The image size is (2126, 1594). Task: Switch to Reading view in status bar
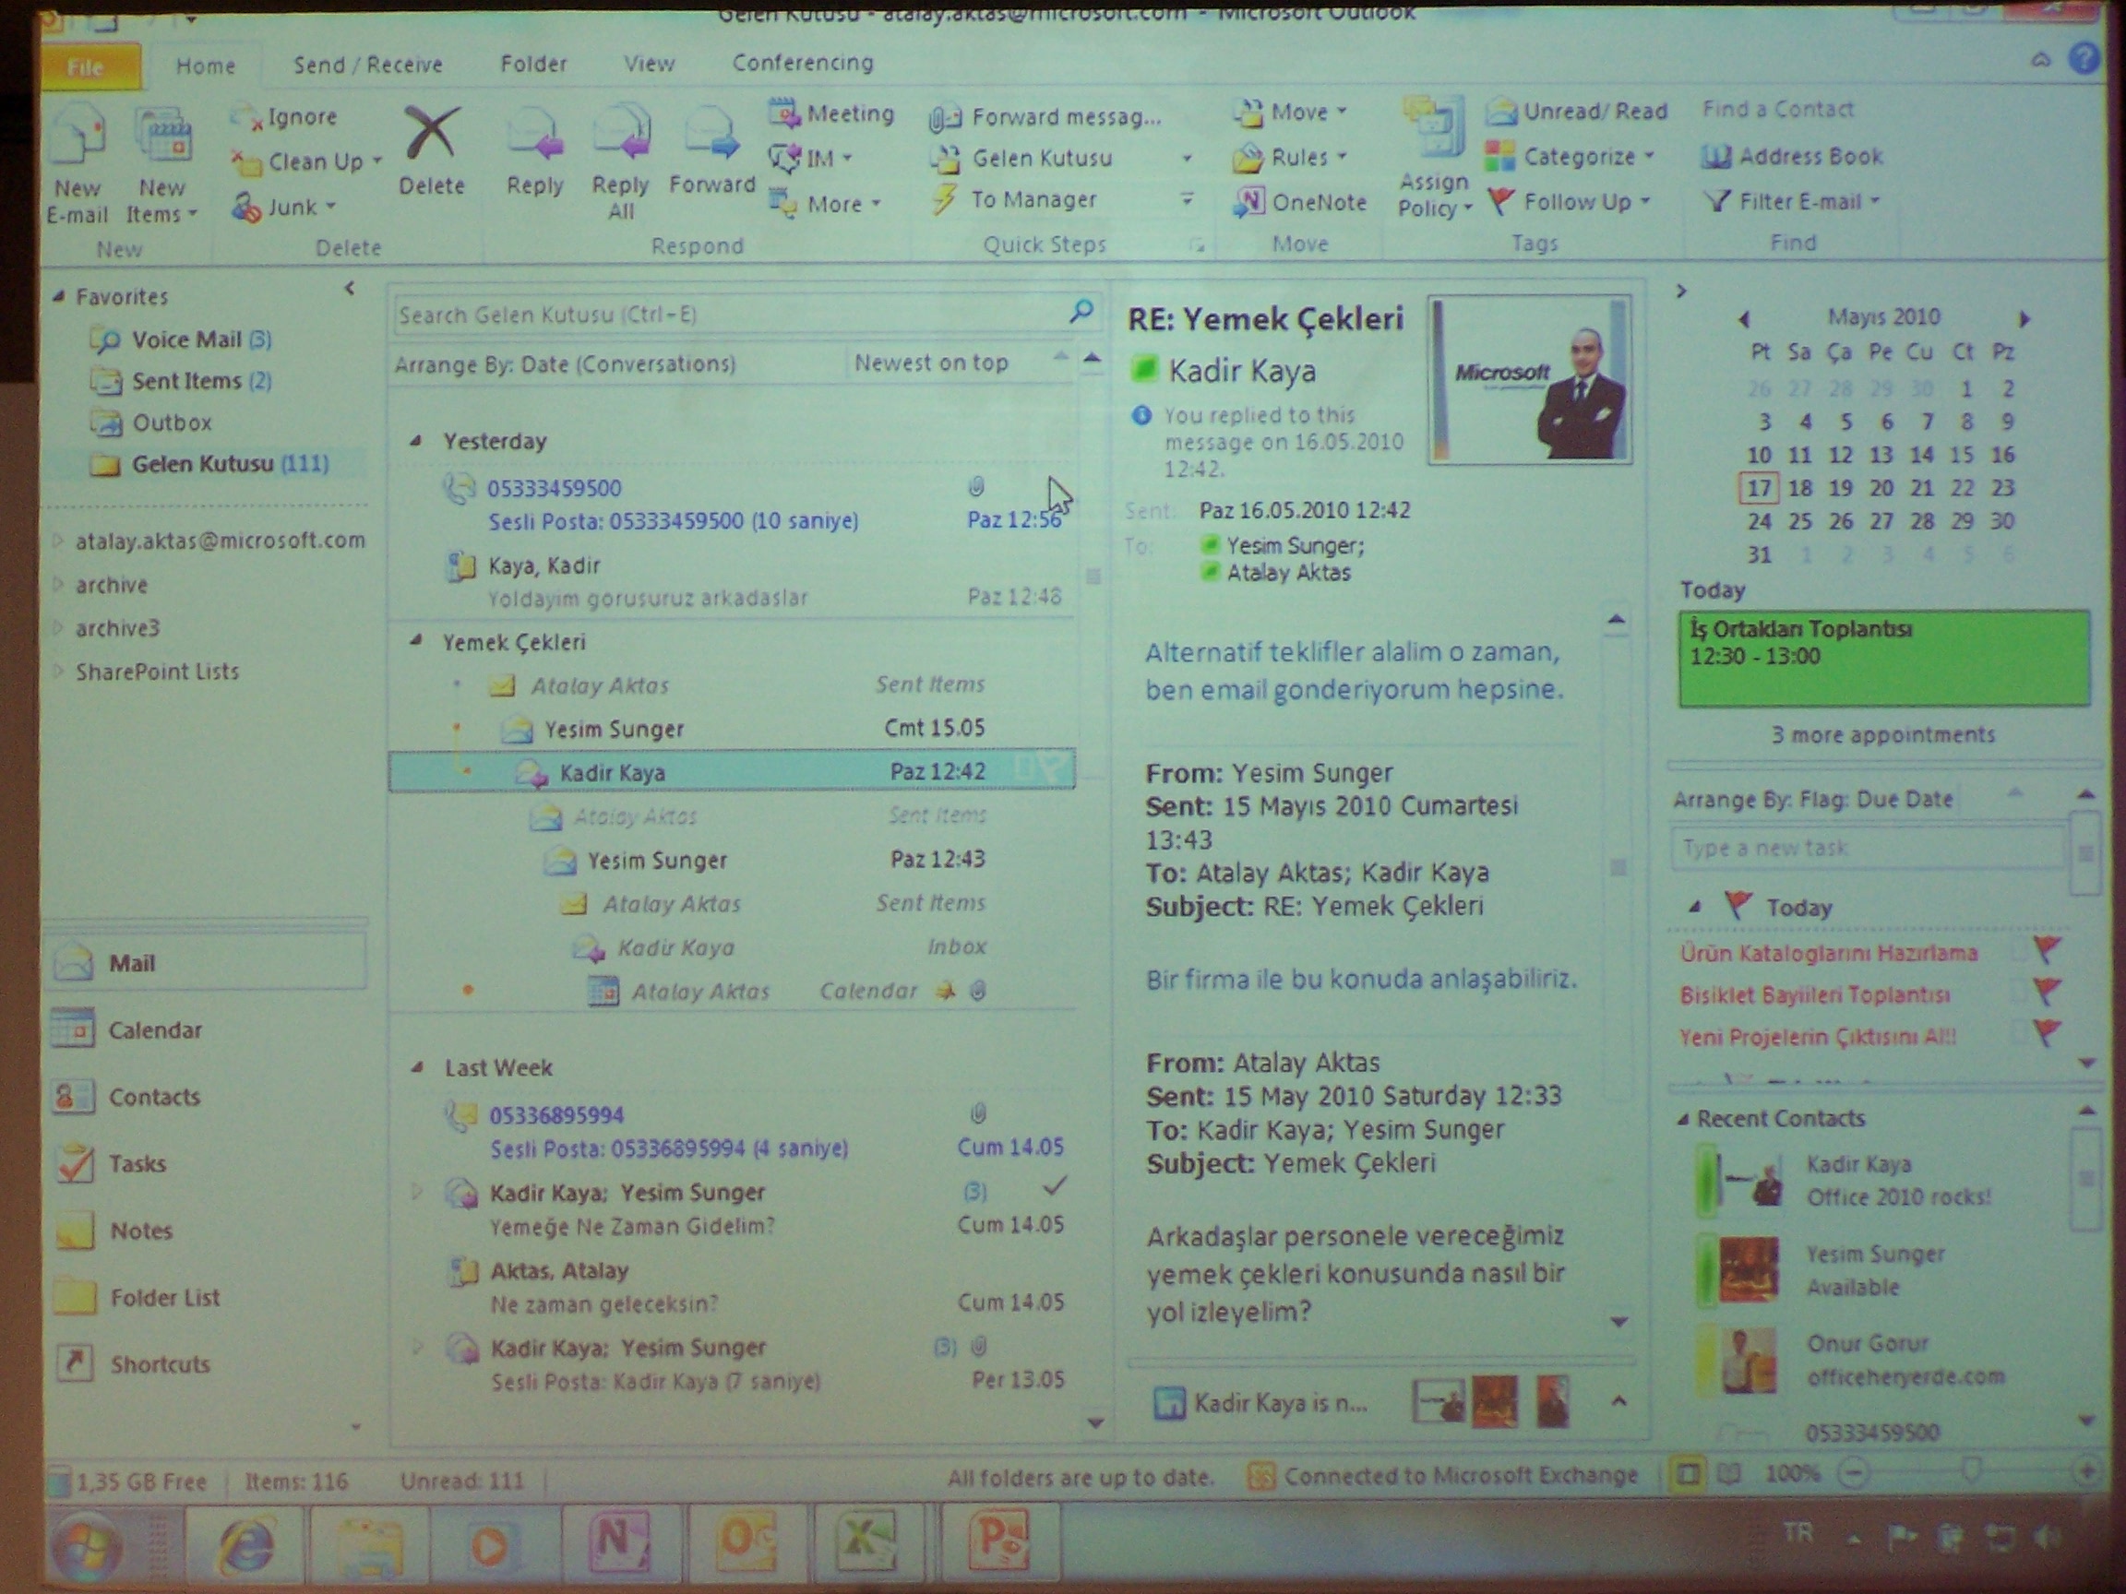1729,1473
